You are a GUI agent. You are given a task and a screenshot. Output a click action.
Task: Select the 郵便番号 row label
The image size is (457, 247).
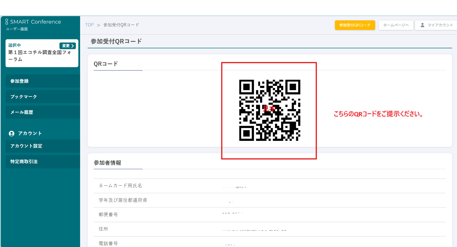(x=108, y=215)
